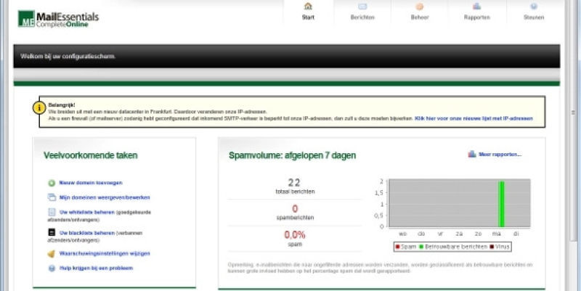Click the chart icon above Rapporten
Viewport: 581px width, 291px height.
tap(476, 7)
